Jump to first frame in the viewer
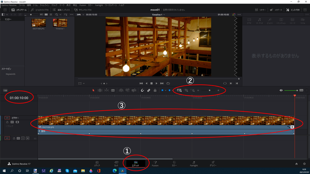This screenshot has height=174, width=310. pos(141,83)
